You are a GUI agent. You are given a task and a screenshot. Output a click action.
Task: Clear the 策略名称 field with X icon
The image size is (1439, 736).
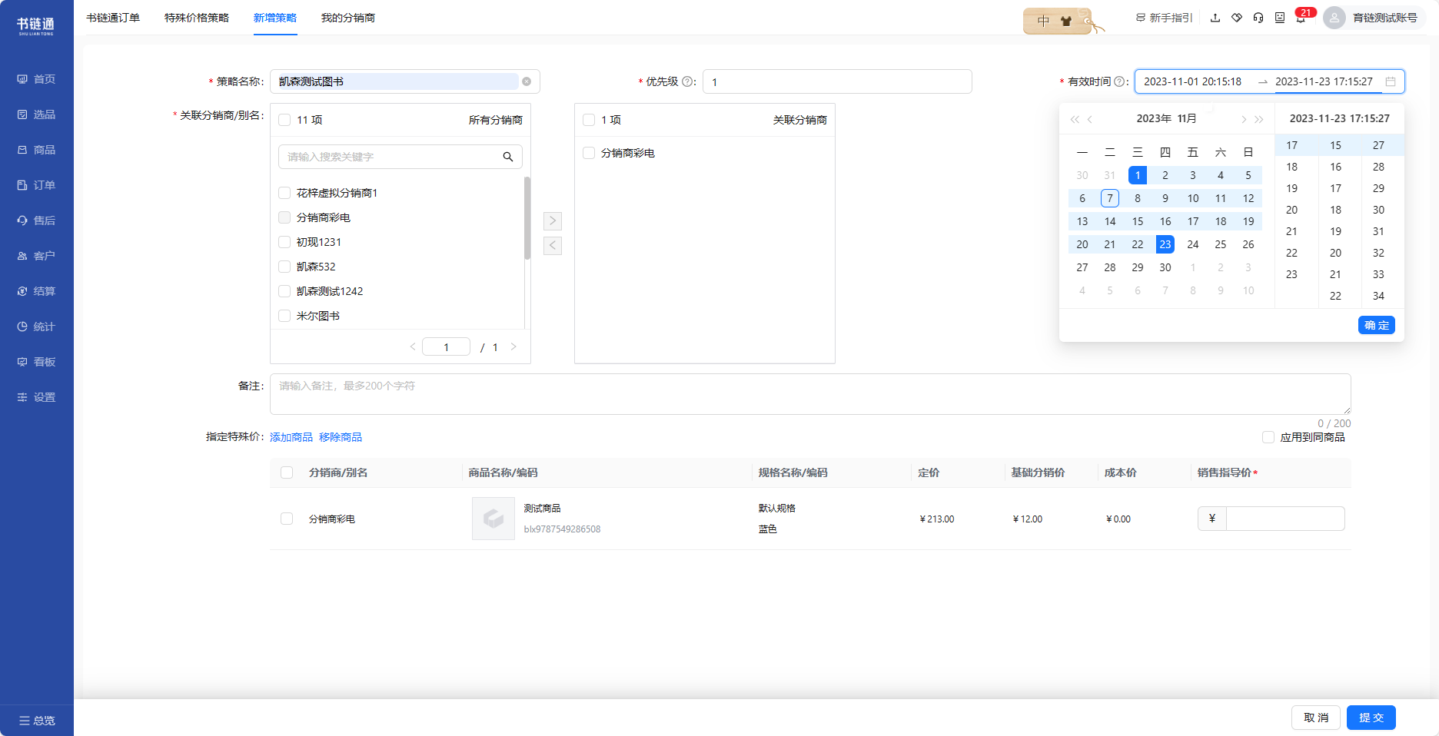pos(527,81)
